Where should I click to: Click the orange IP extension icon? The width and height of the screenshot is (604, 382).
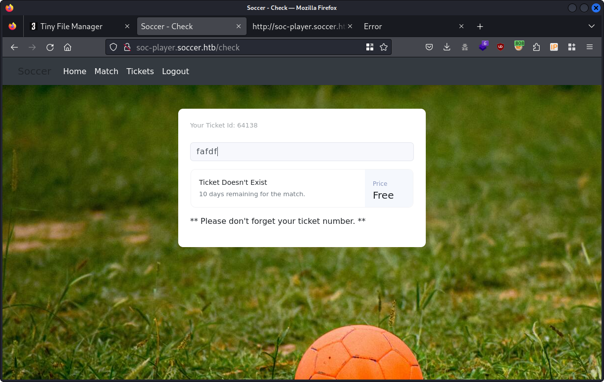(x=554, y=47)
